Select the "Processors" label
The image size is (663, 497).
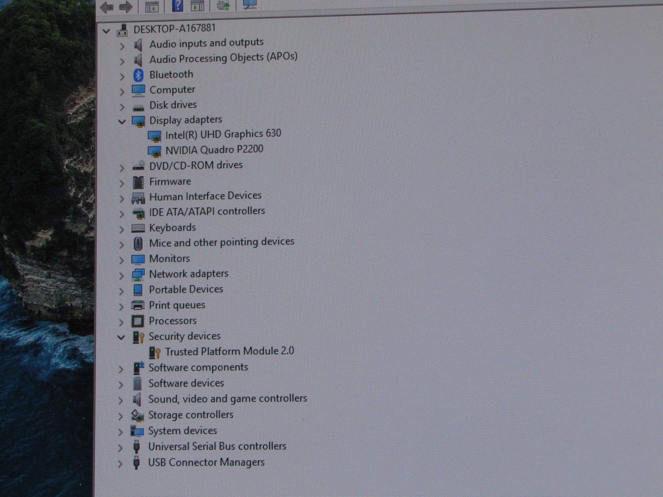tap(173, 321)
